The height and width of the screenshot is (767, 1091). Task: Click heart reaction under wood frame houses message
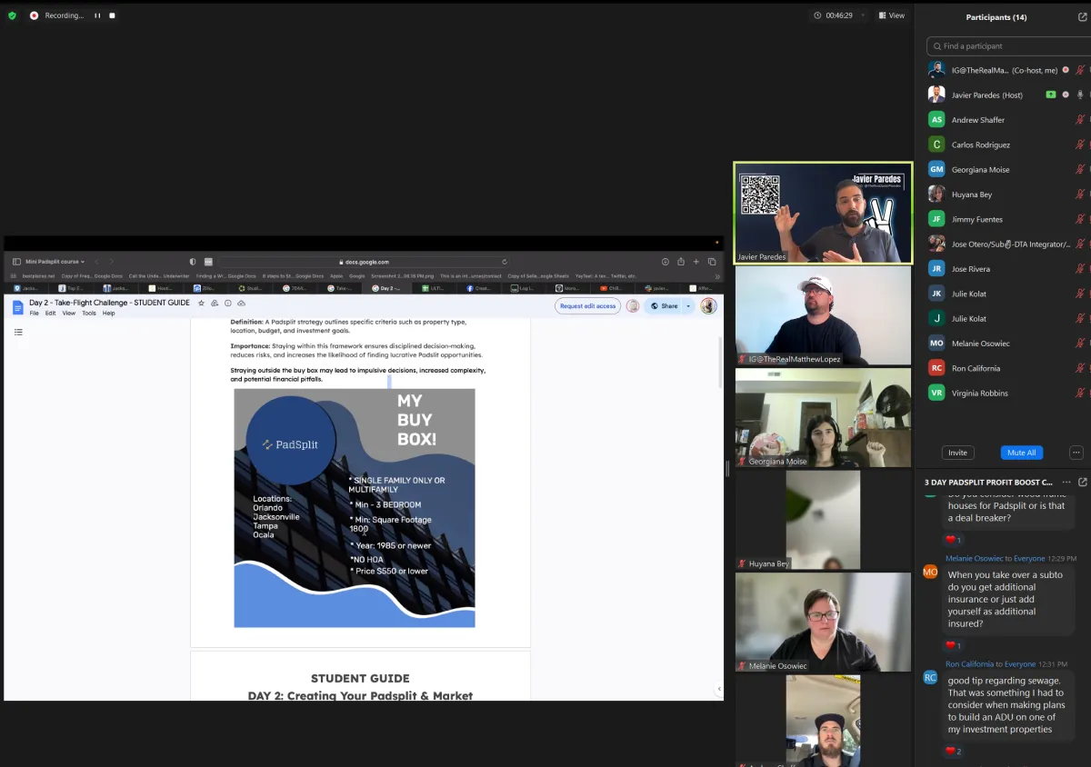pyautogui.click(x=953, y=540)
